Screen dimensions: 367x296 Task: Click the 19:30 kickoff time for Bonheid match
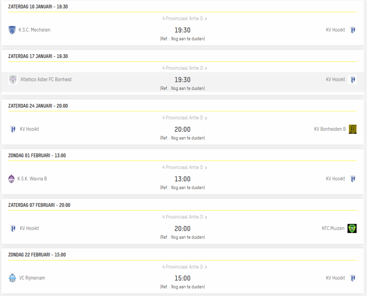tap(182, 80)
